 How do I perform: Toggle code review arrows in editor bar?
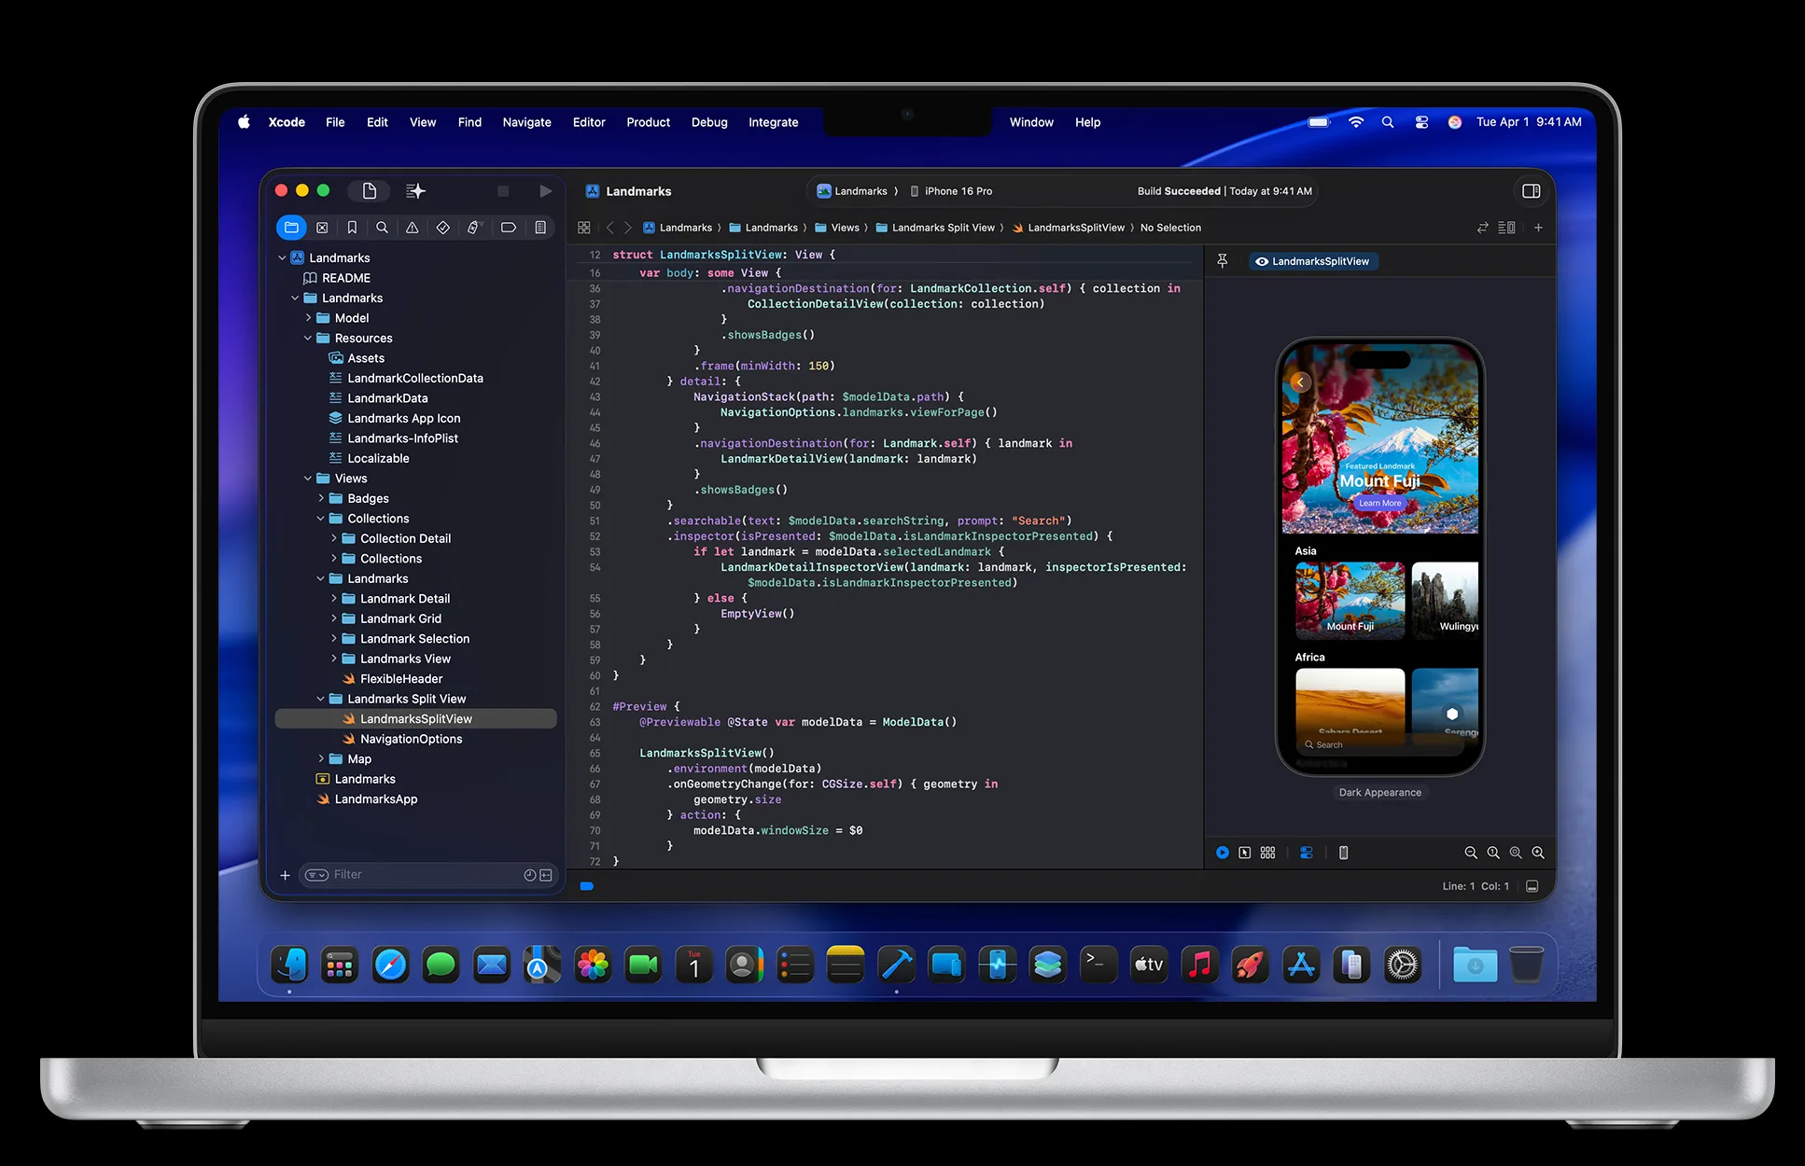click(1482, 228)
